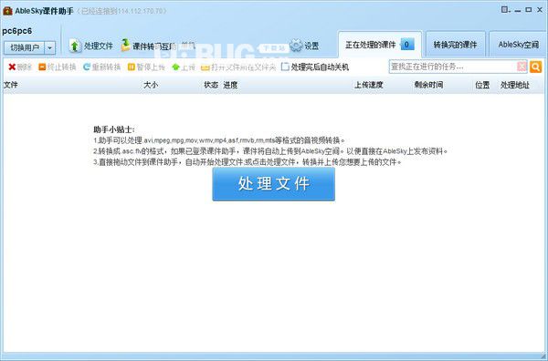Click the orange search magnifier button
Image resolution: width=548 pixels, height=361 pixels.
pyautogui.click(x=535, y=67)
